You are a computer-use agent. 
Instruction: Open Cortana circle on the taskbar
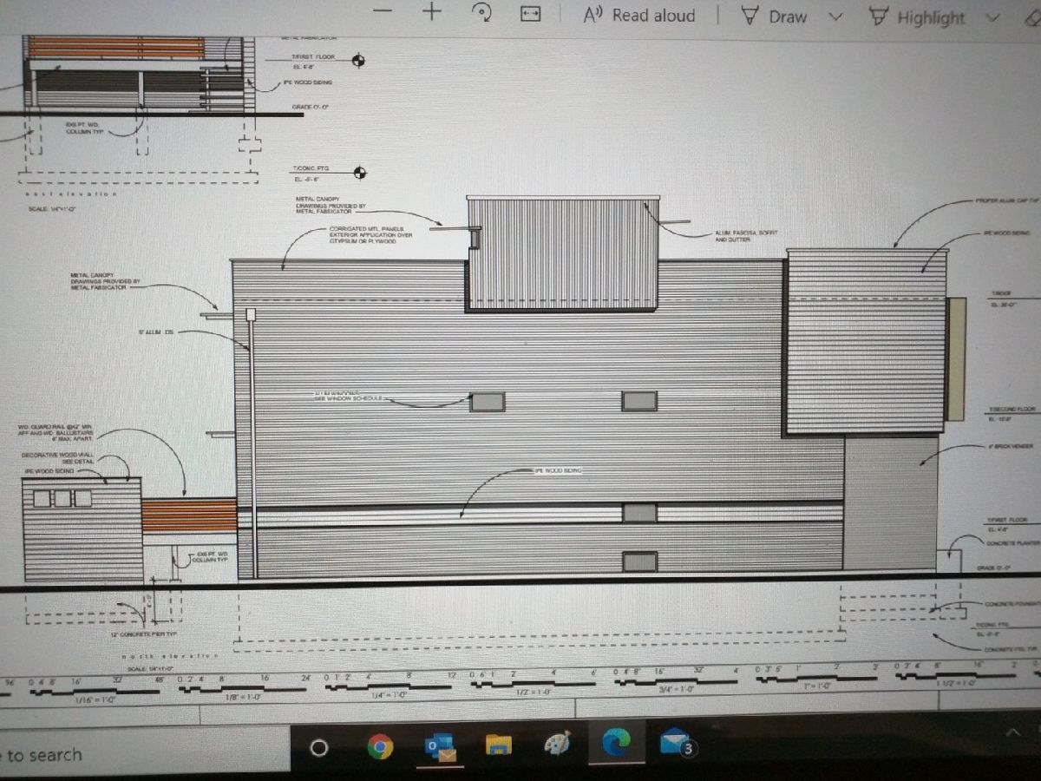(x=318, y=747)
